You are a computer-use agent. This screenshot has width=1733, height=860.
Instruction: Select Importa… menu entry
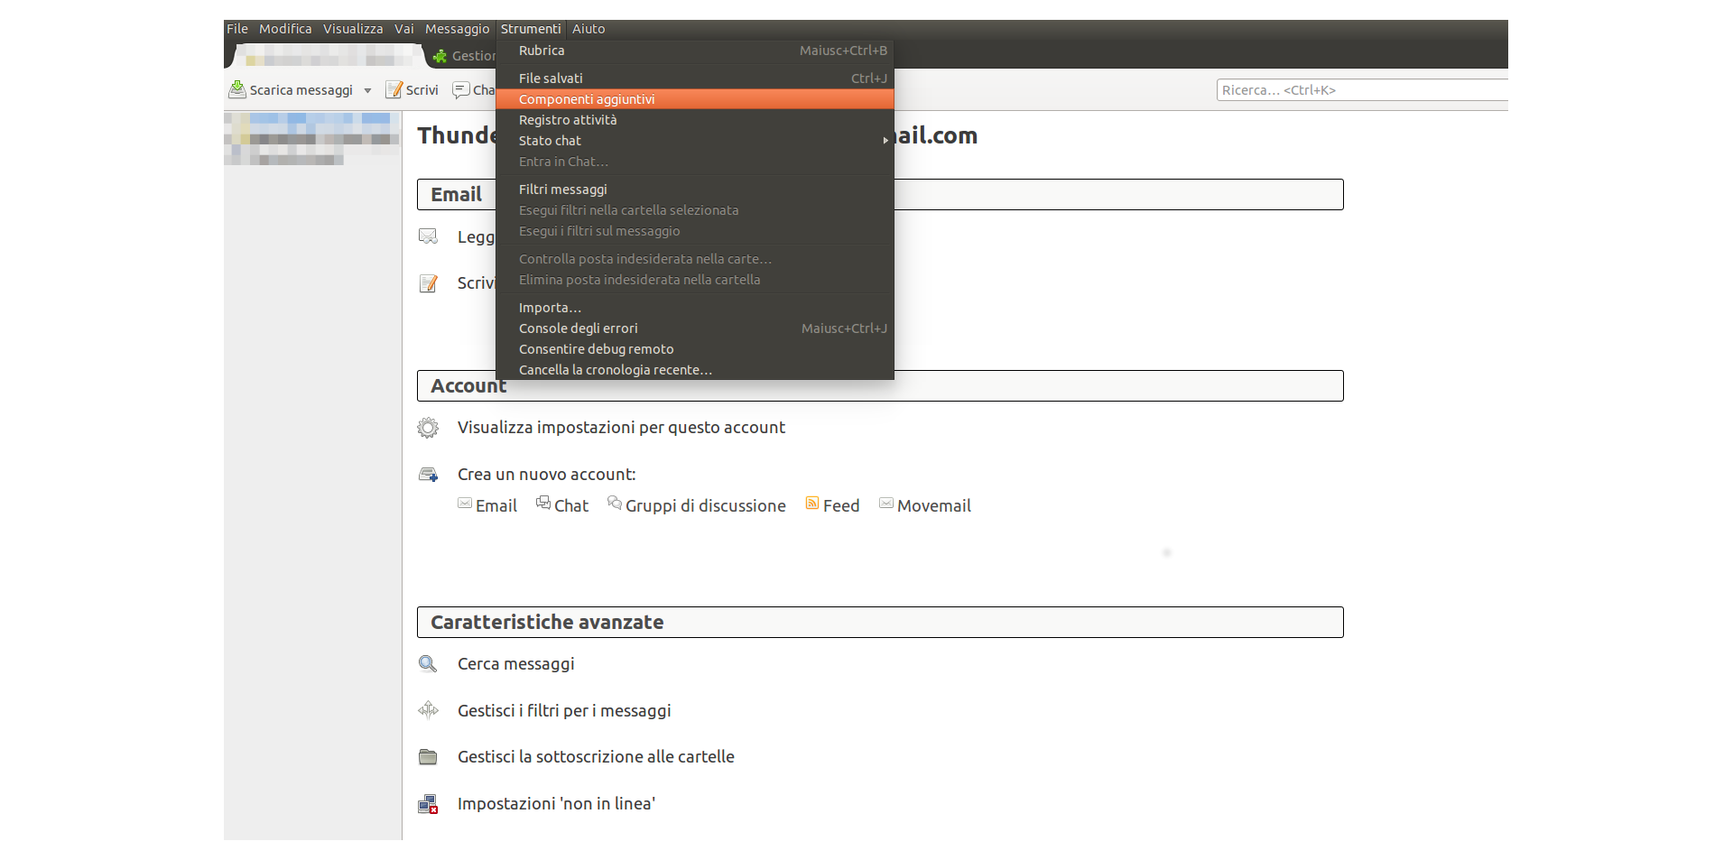[x=695, y=308]
